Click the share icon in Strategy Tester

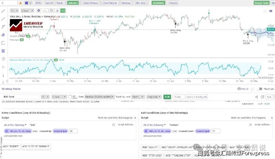pyautogui.click(x=257, y=97)
